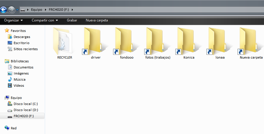264x134 pixels.
Task: Expand the Compartir con dropdown menu
Action: pyautogui.click(x=45, y=20)
